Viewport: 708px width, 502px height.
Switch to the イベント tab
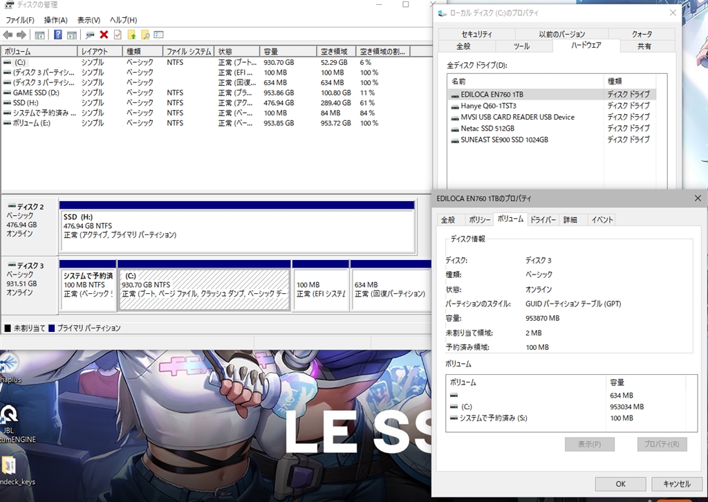(602, 220)
